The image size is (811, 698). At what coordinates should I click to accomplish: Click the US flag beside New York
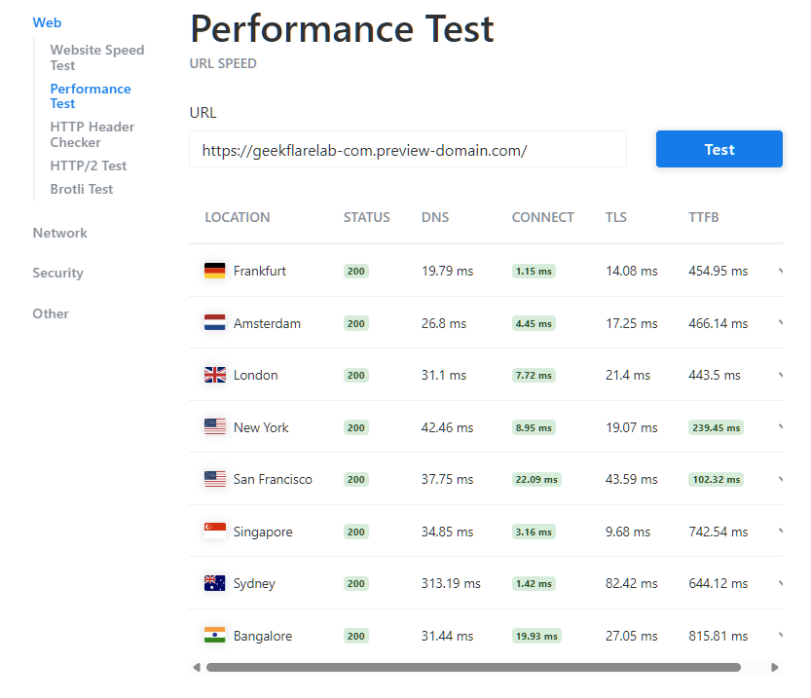click(216, 426)
